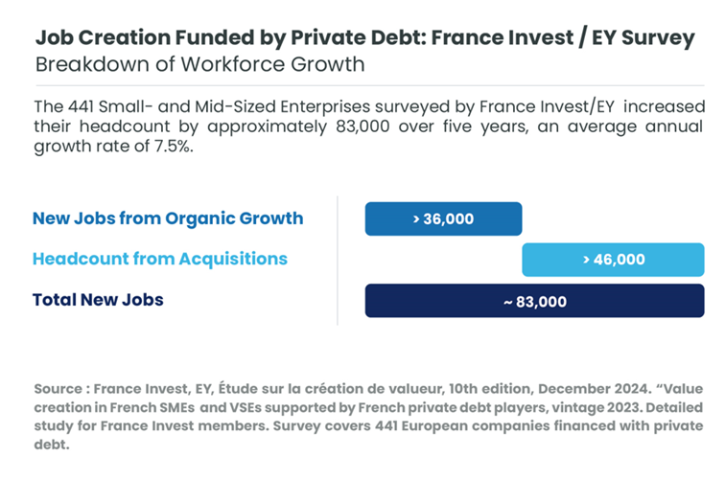Screen dimensions: 725x480
Task: Click the "New Jobs from Organic Growth" label
Action: (168, 218)
